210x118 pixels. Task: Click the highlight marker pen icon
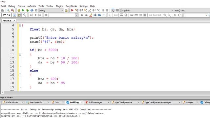(91, 15)
